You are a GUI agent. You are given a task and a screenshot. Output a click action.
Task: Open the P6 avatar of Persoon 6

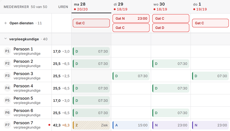coord(7,113)
